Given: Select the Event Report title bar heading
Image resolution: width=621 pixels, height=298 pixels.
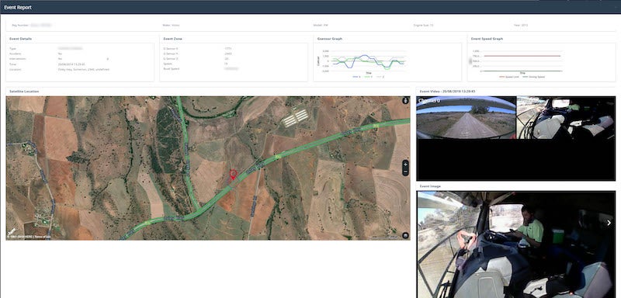Looking at the screenshot, I should coord(17,8).
